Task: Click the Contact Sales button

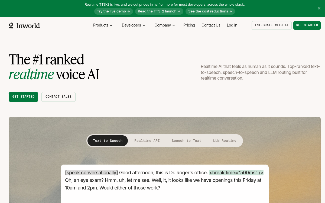Action: coord(58,97)
